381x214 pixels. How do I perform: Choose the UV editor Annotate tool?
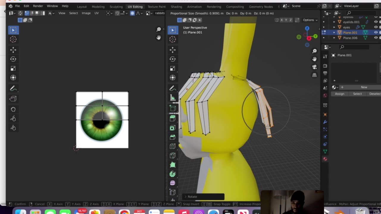tap(13, 88)
